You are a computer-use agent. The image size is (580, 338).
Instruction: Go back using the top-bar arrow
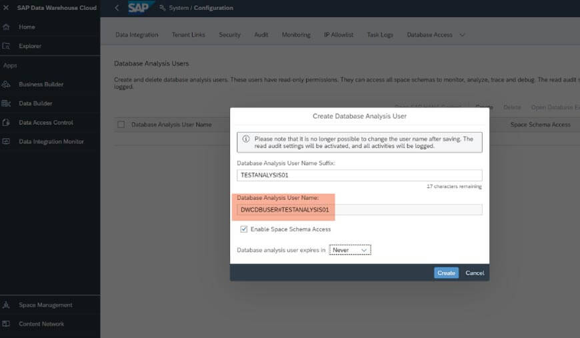tap(117, 8)
